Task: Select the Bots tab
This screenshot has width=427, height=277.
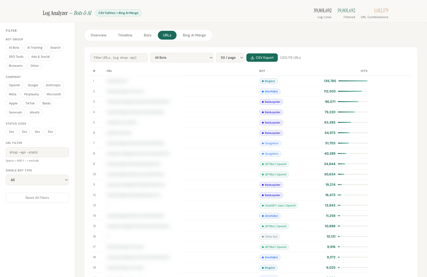Action: (x=147, y=35)
